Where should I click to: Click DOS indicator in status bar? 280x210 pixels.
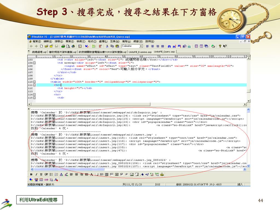point(158,185)
